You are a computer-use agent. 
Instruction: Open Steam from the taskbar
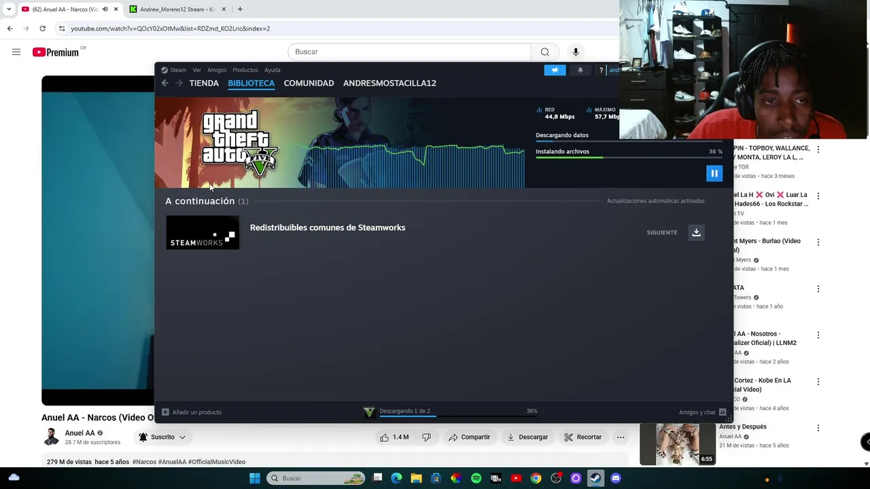pyautogui.click(x=595, y=478)
